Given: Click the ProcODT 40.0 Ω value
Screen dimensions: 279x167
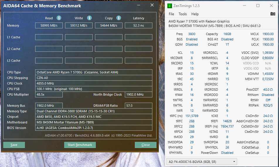Looking at the screenshot, I should tap(268, 89).
